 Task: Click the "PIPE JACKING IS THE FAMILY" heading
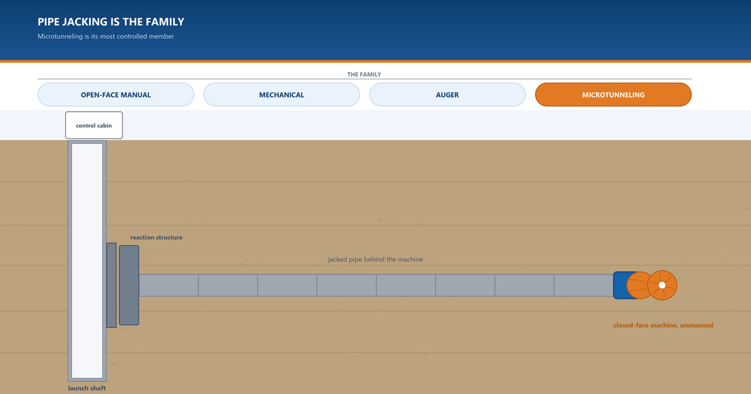click(x=111, y=22)
